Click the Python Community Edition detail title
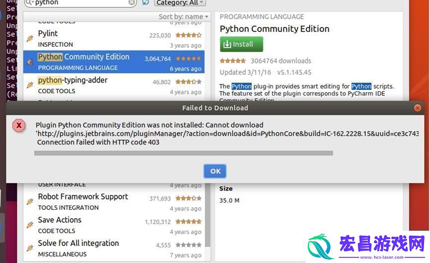Image resolution: width=430 pixels, height=263 pixels. [275, 29]
